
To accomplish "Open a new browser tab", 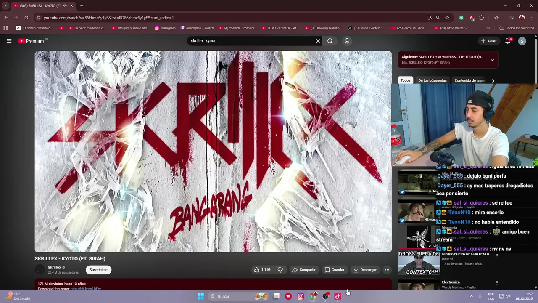I will pyautogui.click(x=82, y=6).
